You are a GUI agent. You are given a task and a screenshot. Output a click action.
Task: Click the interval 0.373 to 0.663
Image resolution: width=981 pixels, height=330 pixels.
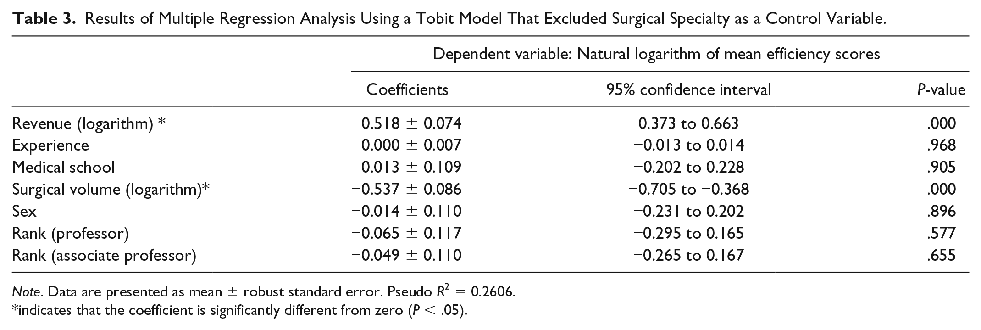[688, 123]
